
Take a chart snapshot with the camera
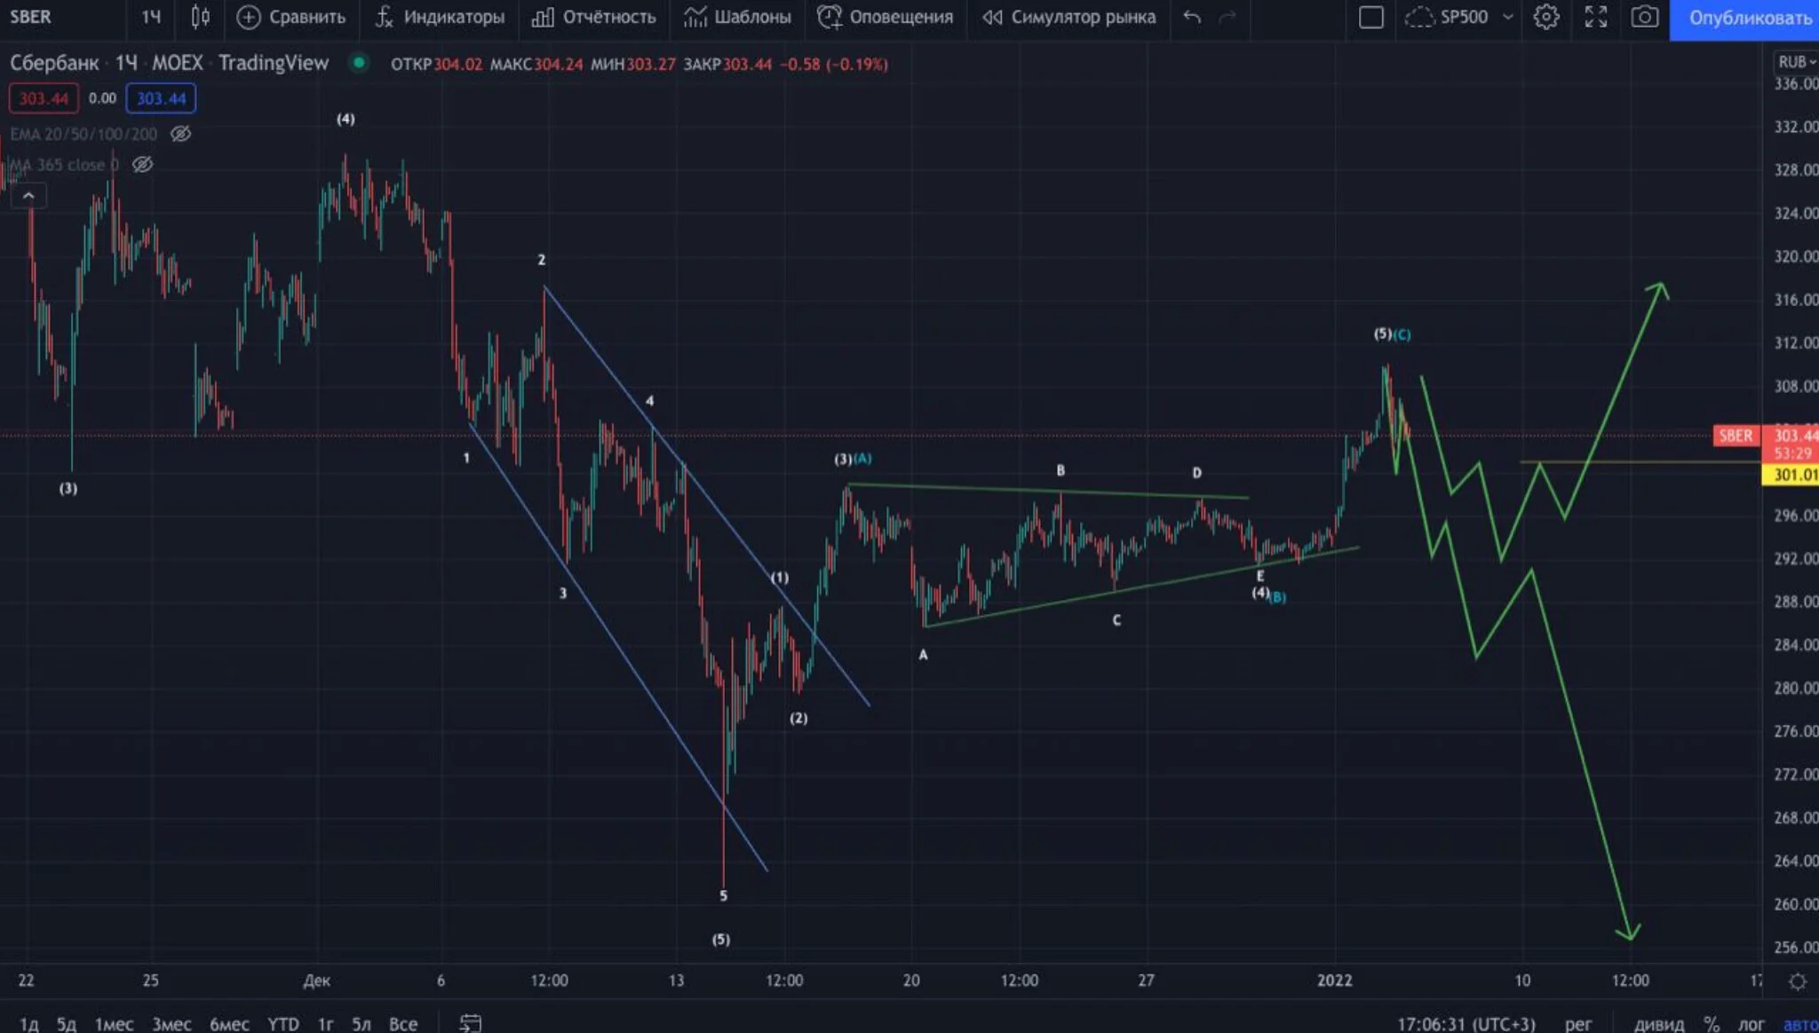[x=1645, y=17]
